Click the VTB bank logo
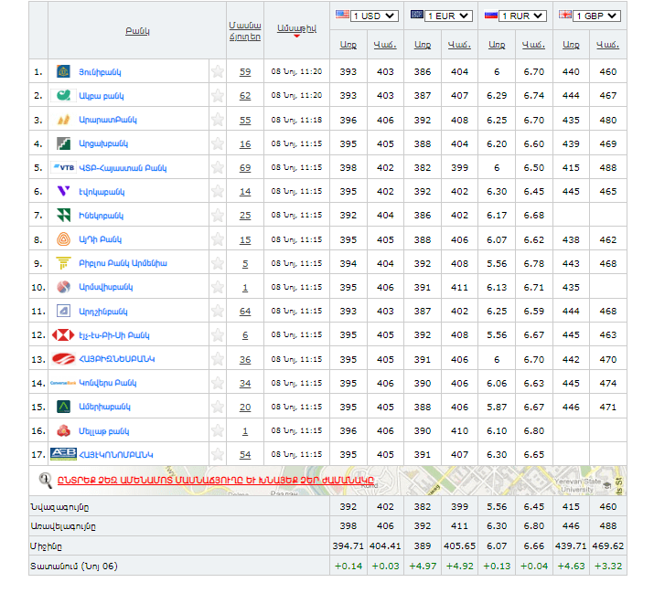The height and width of the screenshot is (593, 654). point(63,167)
